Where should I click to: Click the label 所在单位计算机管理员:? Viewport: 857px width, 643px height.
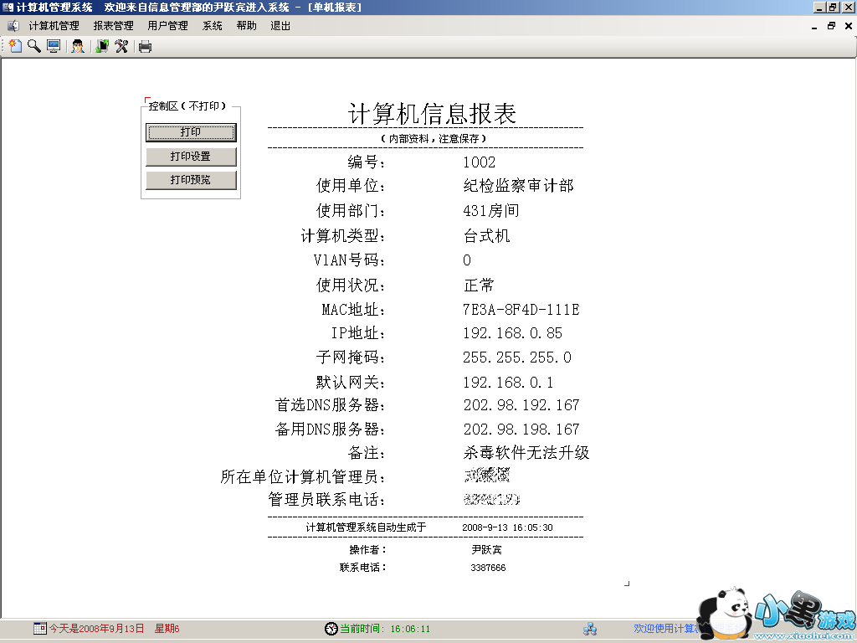[x=303, y=476]
